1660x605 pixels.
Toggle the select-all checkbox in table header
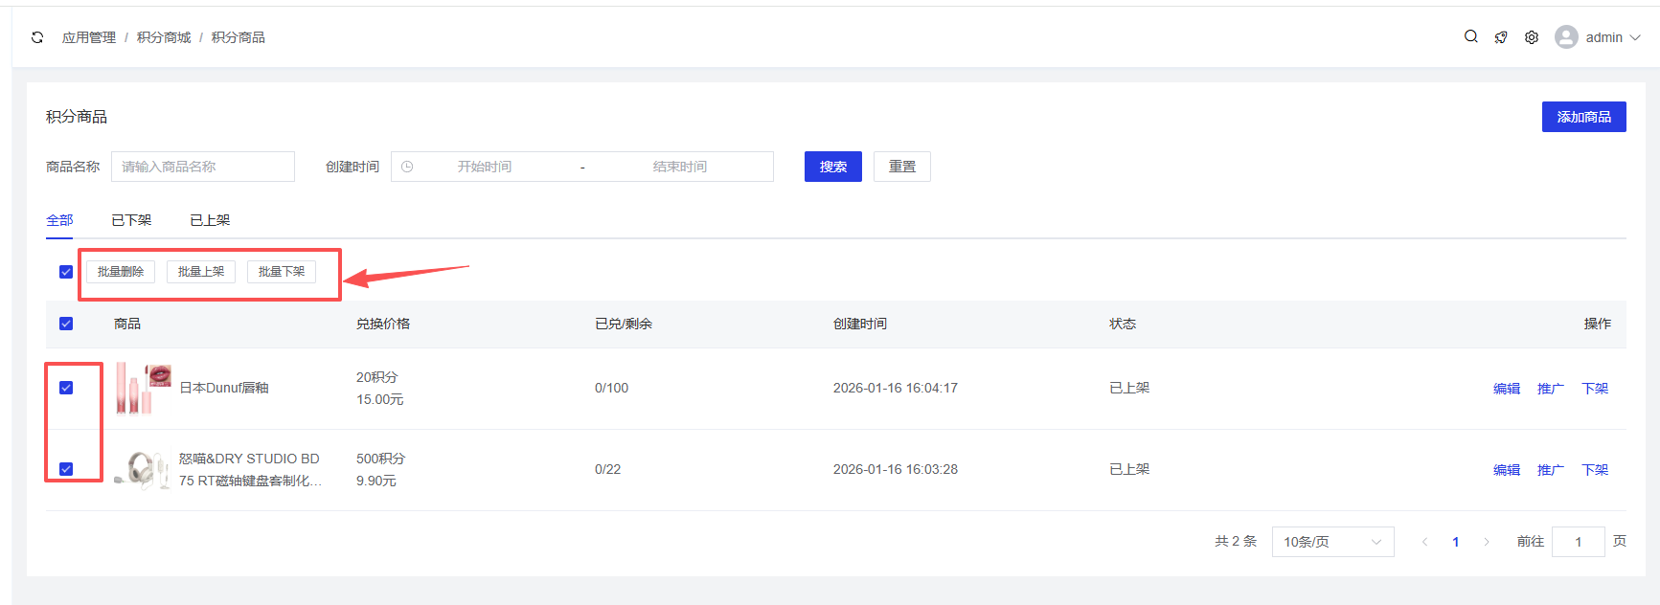pyautogui.click(x=66, y=324)
